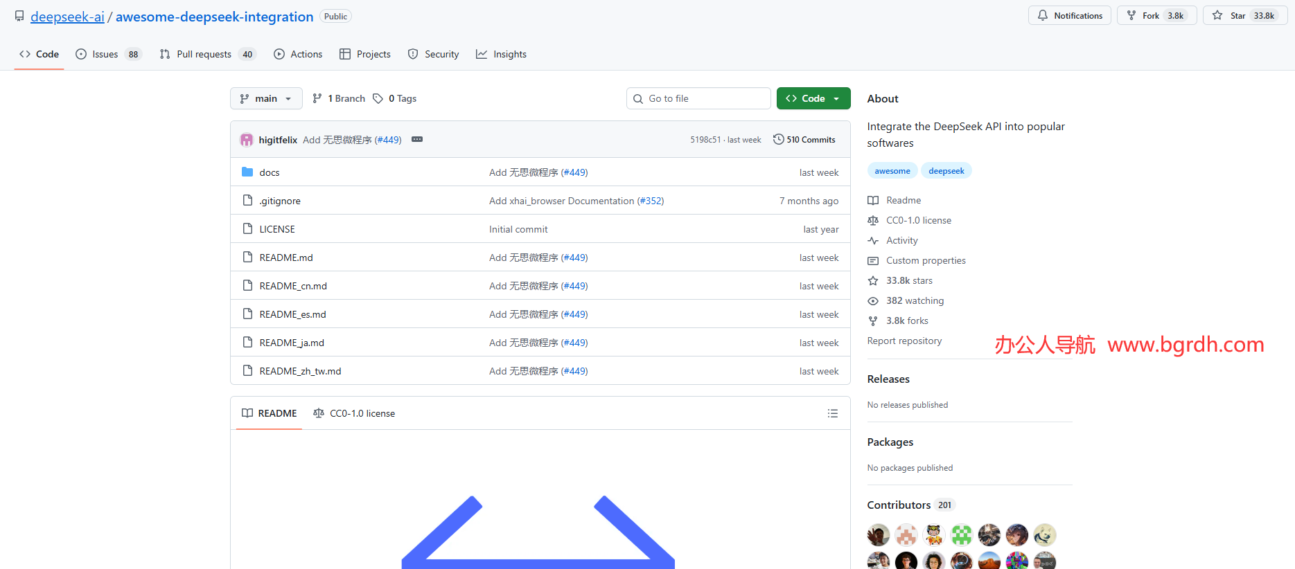Click the eye icon for 382 watching
The height and width of the screenshot is (569, 1295).
(873, 300)
